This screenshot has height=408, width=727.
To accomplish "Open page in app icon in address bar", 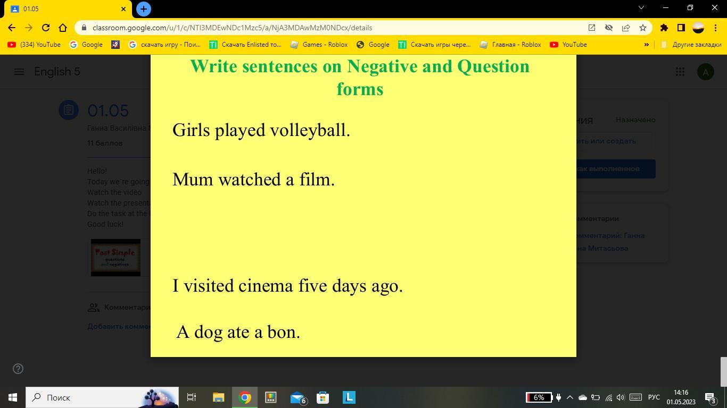I will pos(591,28).
